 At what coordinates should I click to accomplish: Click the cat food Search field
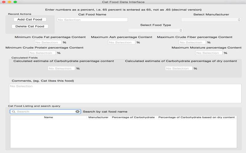[x=45, y=111]
